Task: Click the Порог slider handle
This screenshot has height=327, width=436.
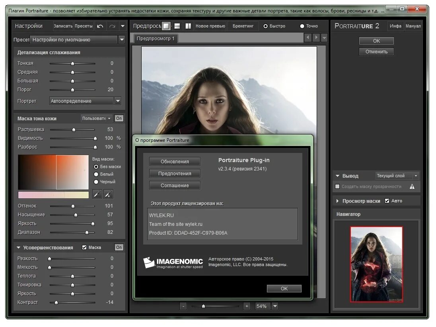Action: click(72, 90)
